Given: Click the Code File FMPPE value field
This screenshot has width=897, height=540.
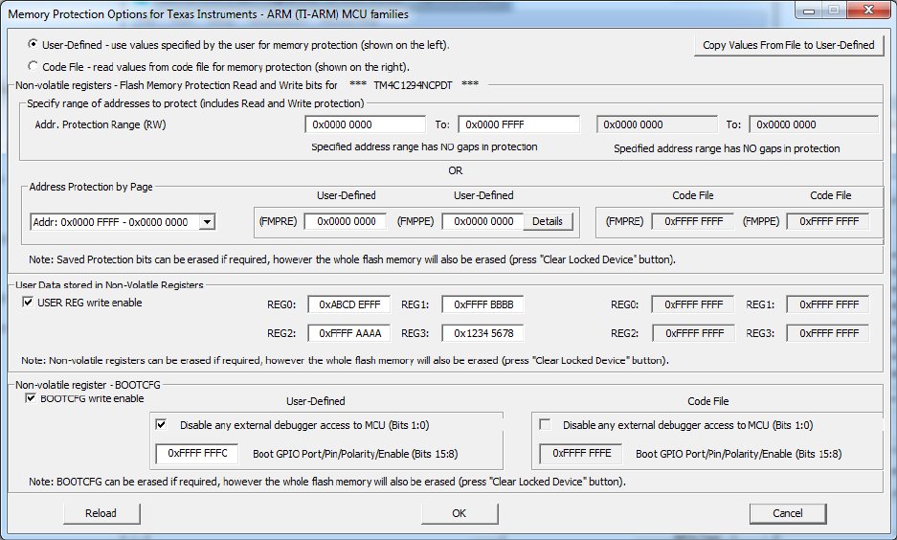Looking at the screenshot, I should coord(828,221).
